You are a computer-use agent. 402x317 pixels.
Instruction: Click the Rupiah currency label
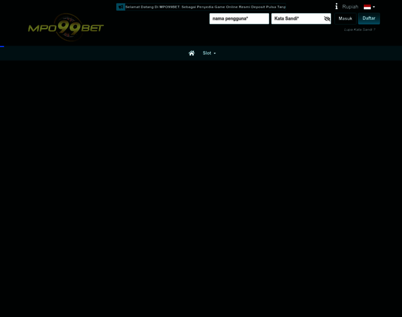click(x=350, y=7)
